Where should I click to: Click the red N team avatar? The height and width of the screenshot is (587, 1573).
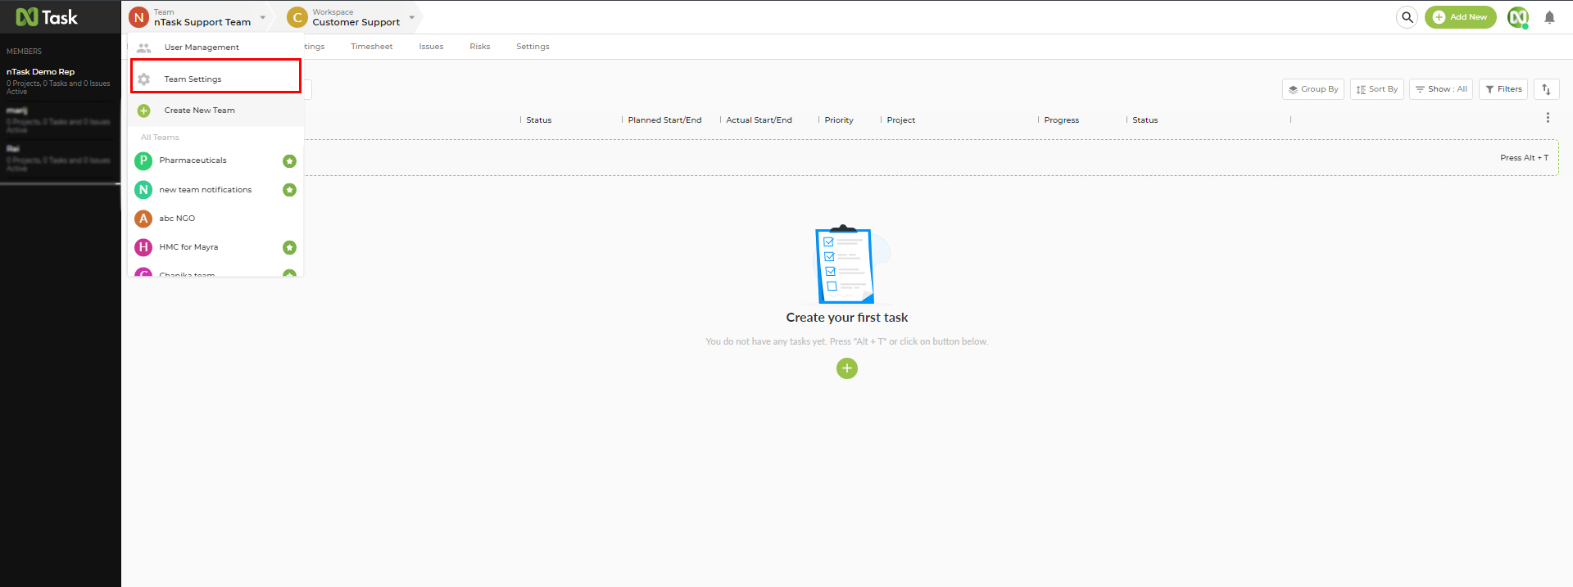pos(139,17)
